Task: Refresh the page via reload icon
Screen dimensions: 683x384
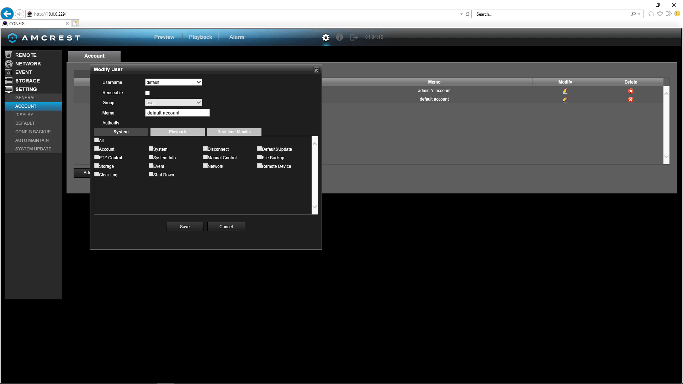Action: 467,14
